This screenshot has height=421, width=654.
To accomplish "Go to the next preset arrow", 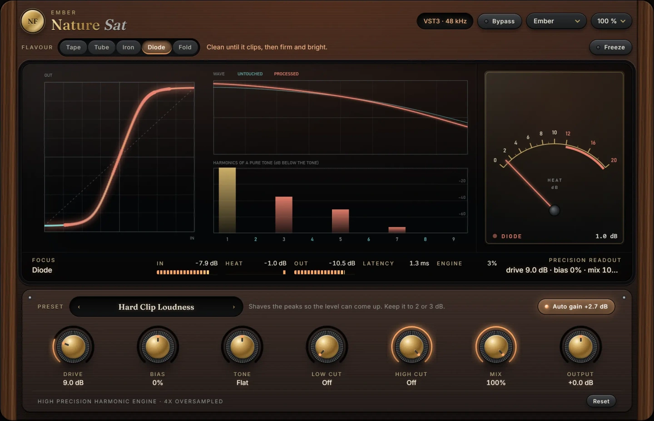I will pyautogui.click(x=234, y=307).
